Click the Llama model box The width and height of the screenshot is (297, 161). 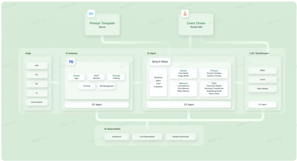point(262,79)
